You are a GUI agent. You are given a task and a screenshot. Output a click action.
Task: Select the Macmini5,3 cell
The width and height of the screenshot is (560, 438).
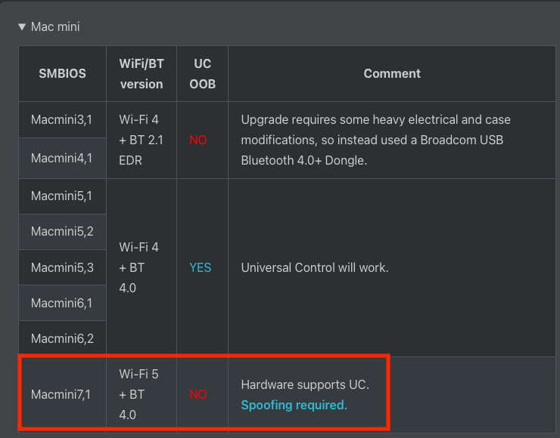(62, 267)
